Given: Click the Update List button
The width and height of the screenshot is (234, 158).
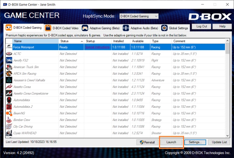Looking at the screenshot, I should (219, 142).
